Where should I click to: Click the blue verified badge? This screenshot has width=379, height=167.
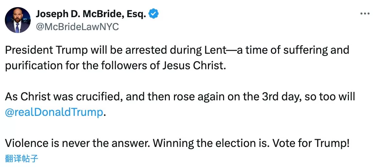click(x=154, y=14)
